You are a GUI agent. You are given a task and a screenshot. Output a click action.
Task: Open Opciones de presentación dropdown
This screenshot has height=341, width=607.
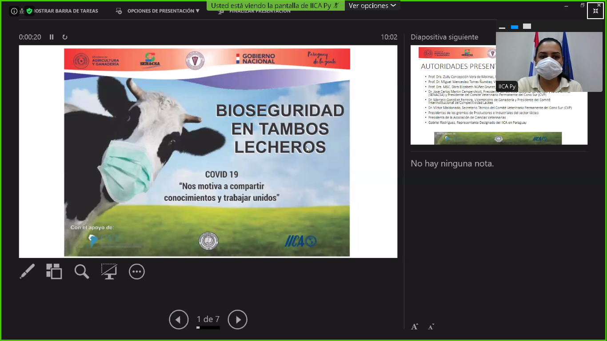(158, 11)
